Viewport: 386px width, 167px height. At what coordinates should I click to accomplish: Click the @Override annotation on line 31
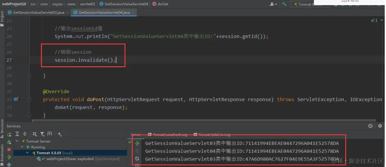[56, 92]
